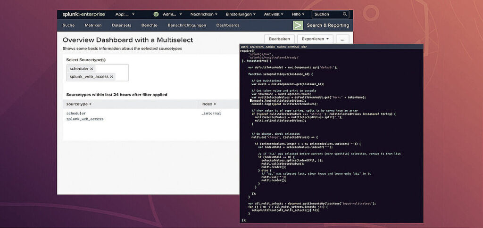This screenshot has height=228, width=483.
Task: Click the var all_multi_selects code line
Action: point(312,204)
